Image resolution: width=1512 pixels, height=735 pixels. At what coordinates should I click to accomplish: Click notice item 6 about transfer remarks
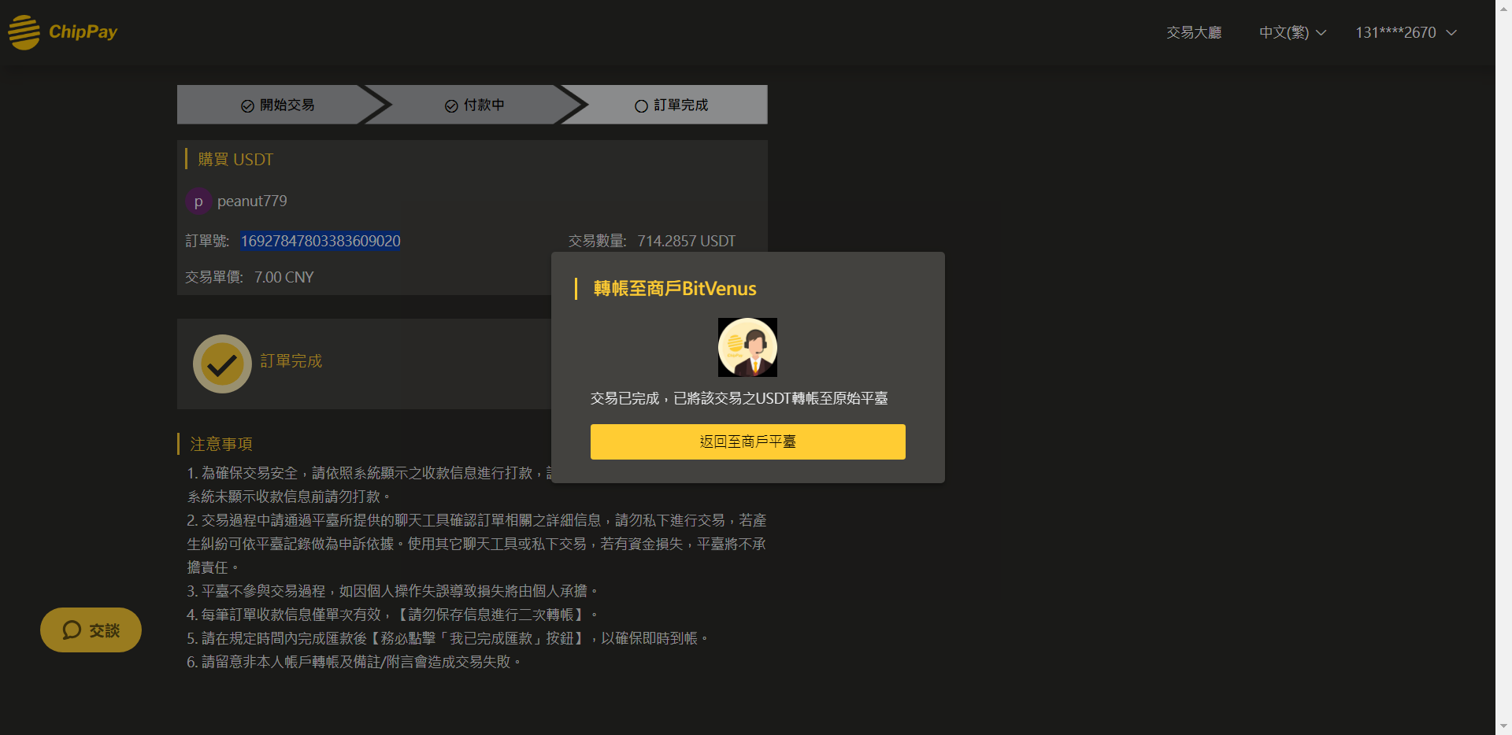354,662
